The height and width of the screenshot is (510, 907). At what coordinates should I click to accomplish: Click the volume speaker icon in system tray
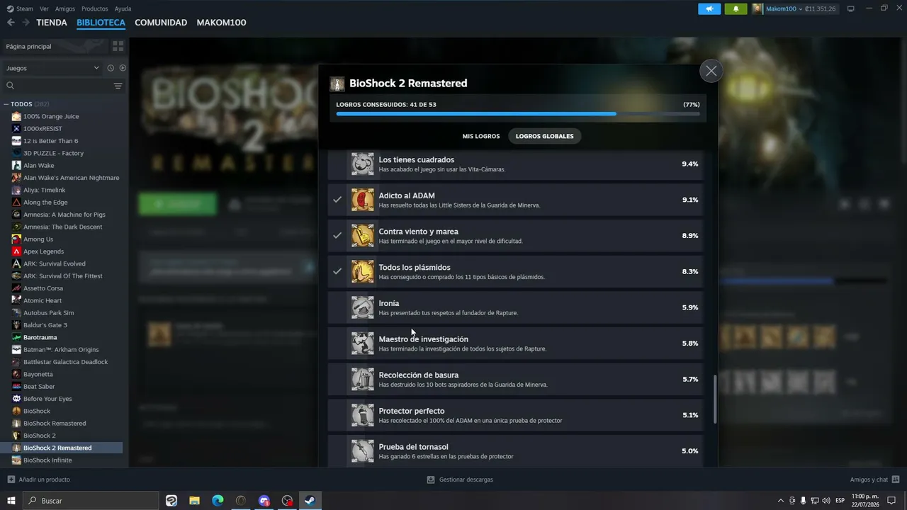coord(826,501)
